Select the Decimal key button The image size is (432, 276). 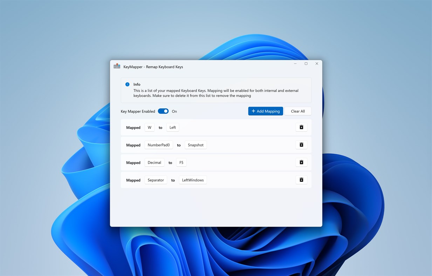click(154, 162)
